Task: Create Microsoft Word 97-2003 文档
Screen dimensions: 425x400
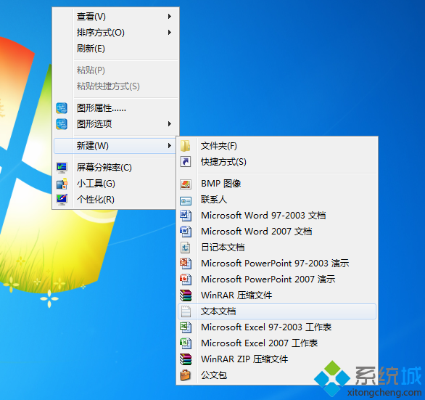Action: (277, 216)
